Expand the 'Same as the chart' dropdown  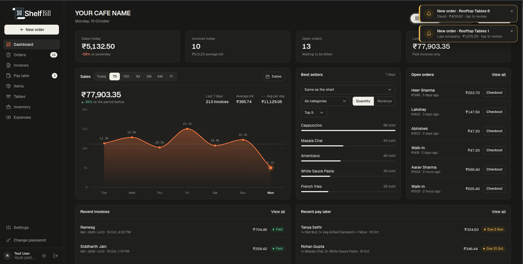(348, 90)
